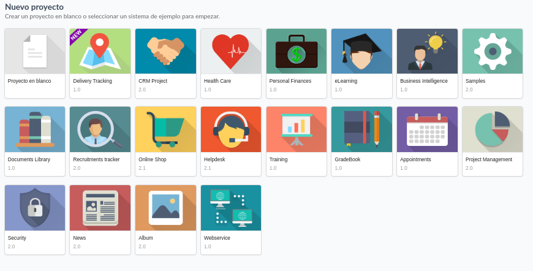
Task: Choose the Project Management pie chart thumbnail
Action: pos(493,129)
